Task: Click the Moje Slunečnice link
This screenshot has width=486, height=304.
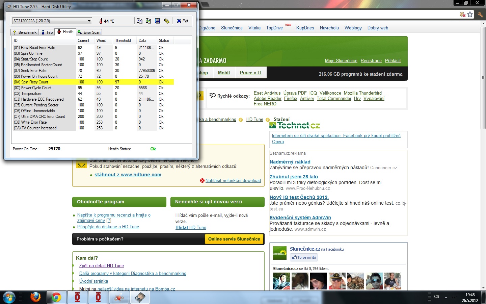Action: pos(341,61)
